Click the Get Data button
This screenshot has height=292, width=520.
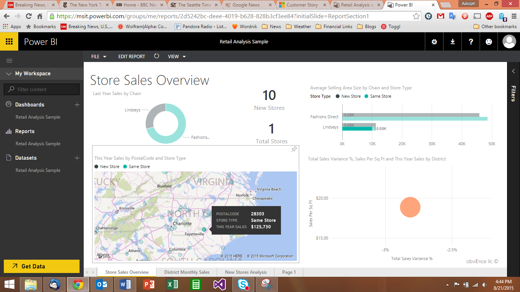(x=42, y=266)
